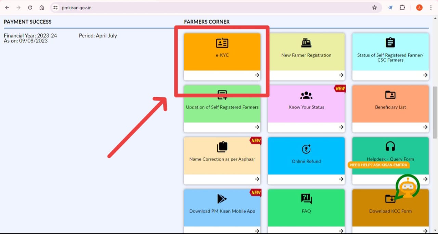Go to browser home page icon
Image resolution: width=438 pixels, height=234 pixels.
41,8
